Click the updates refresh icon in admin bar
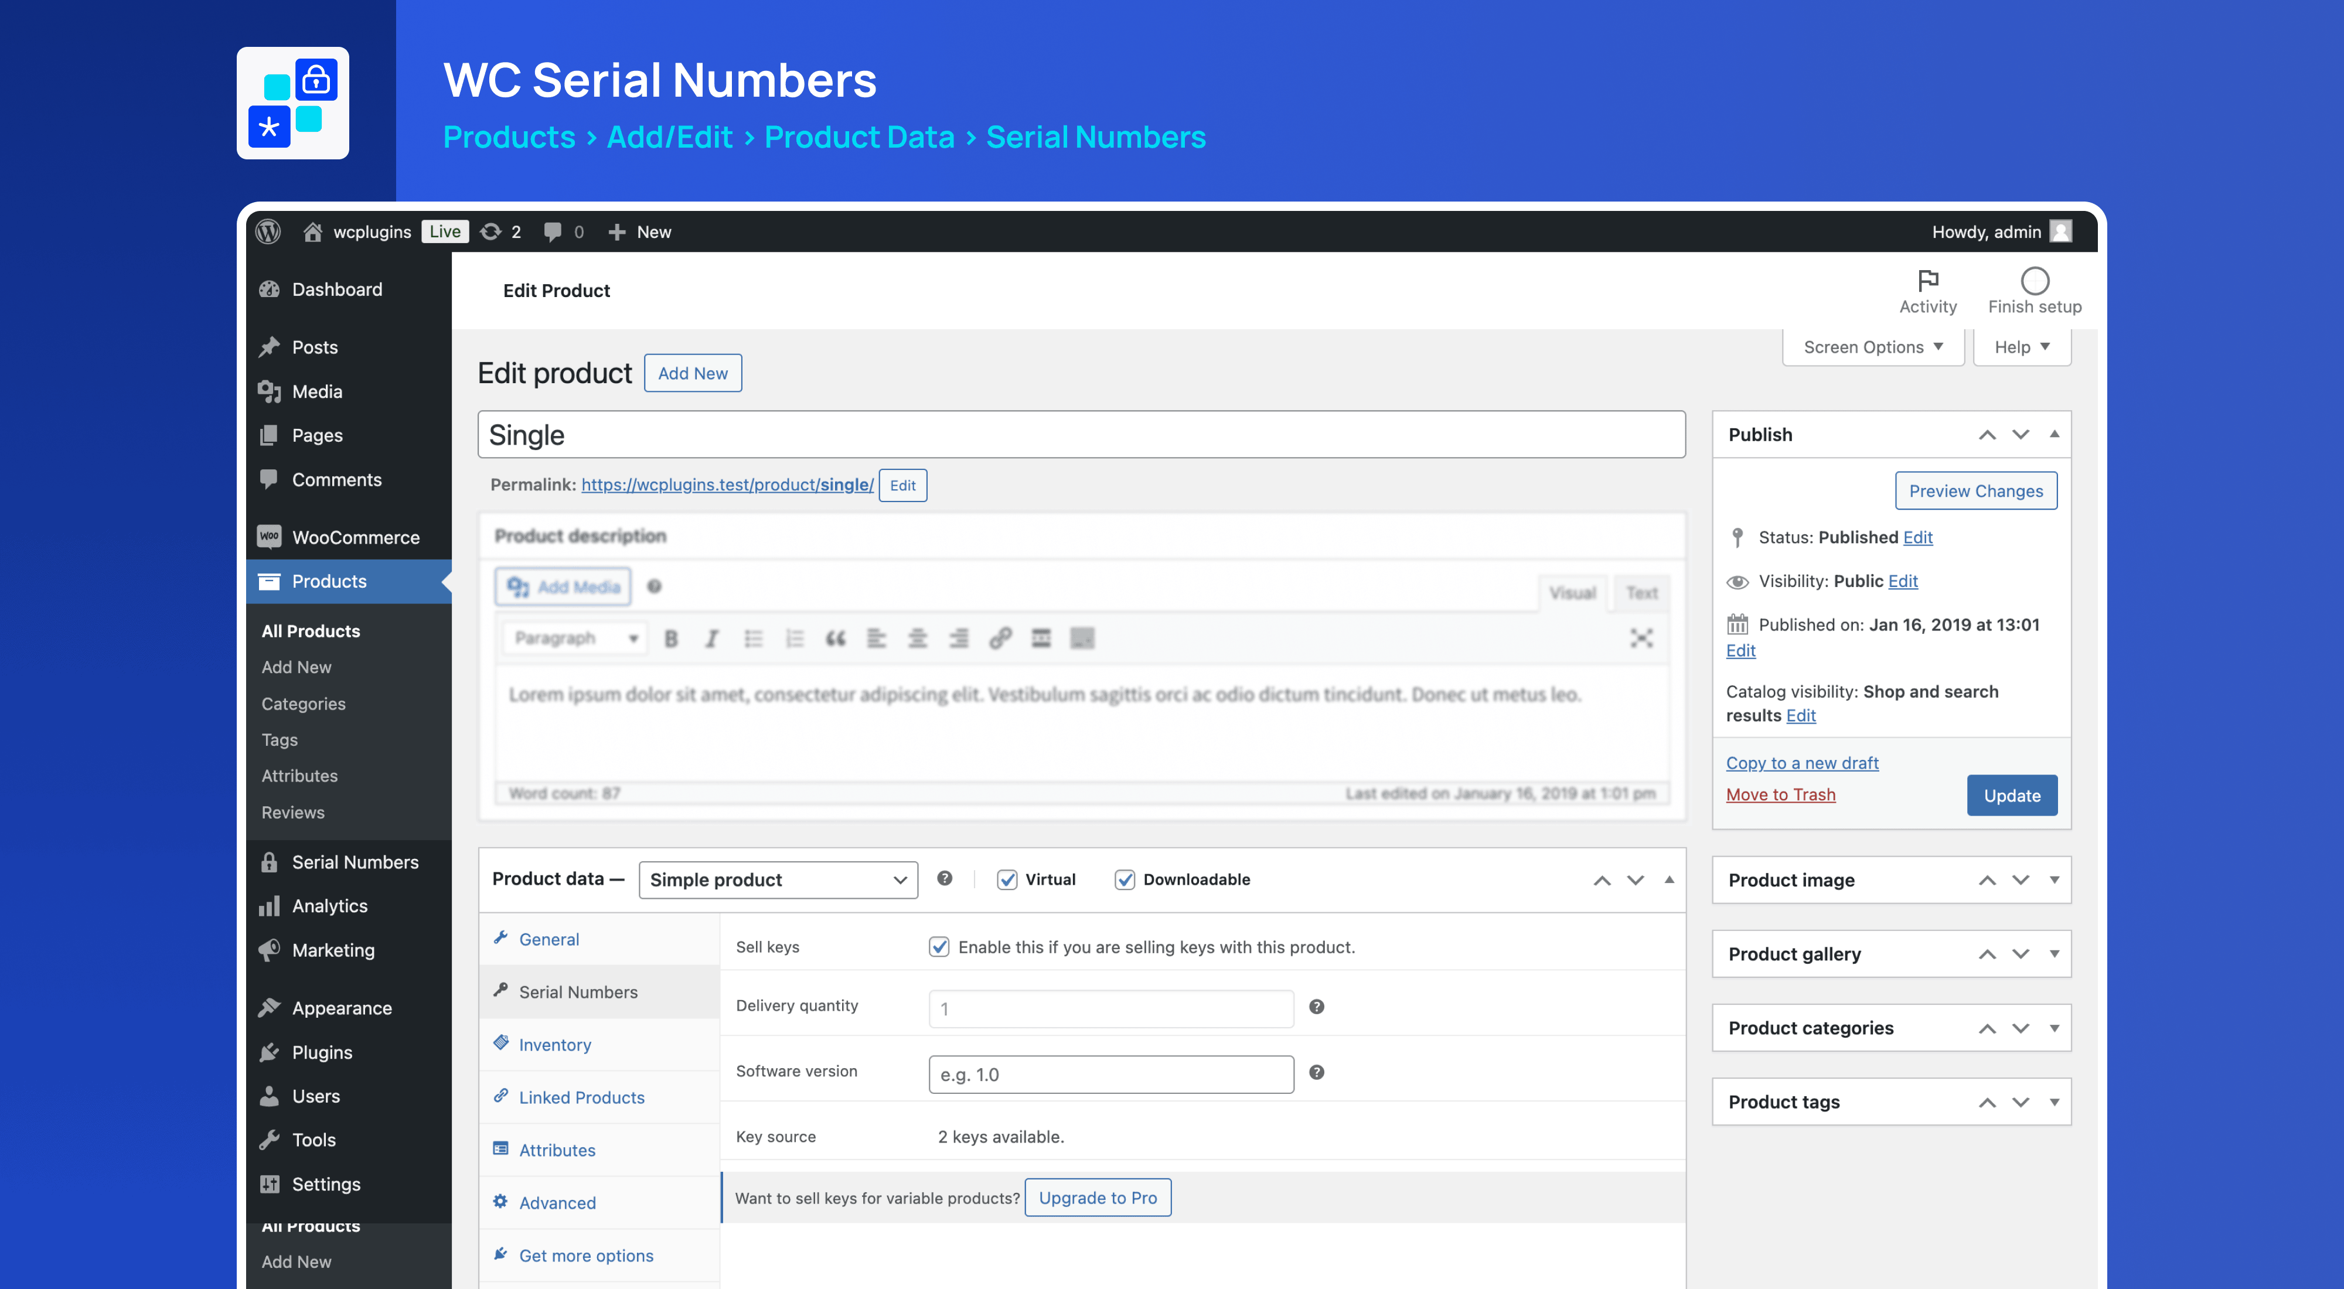Viewport: 2344px width, 1289px height. [490, 232]
